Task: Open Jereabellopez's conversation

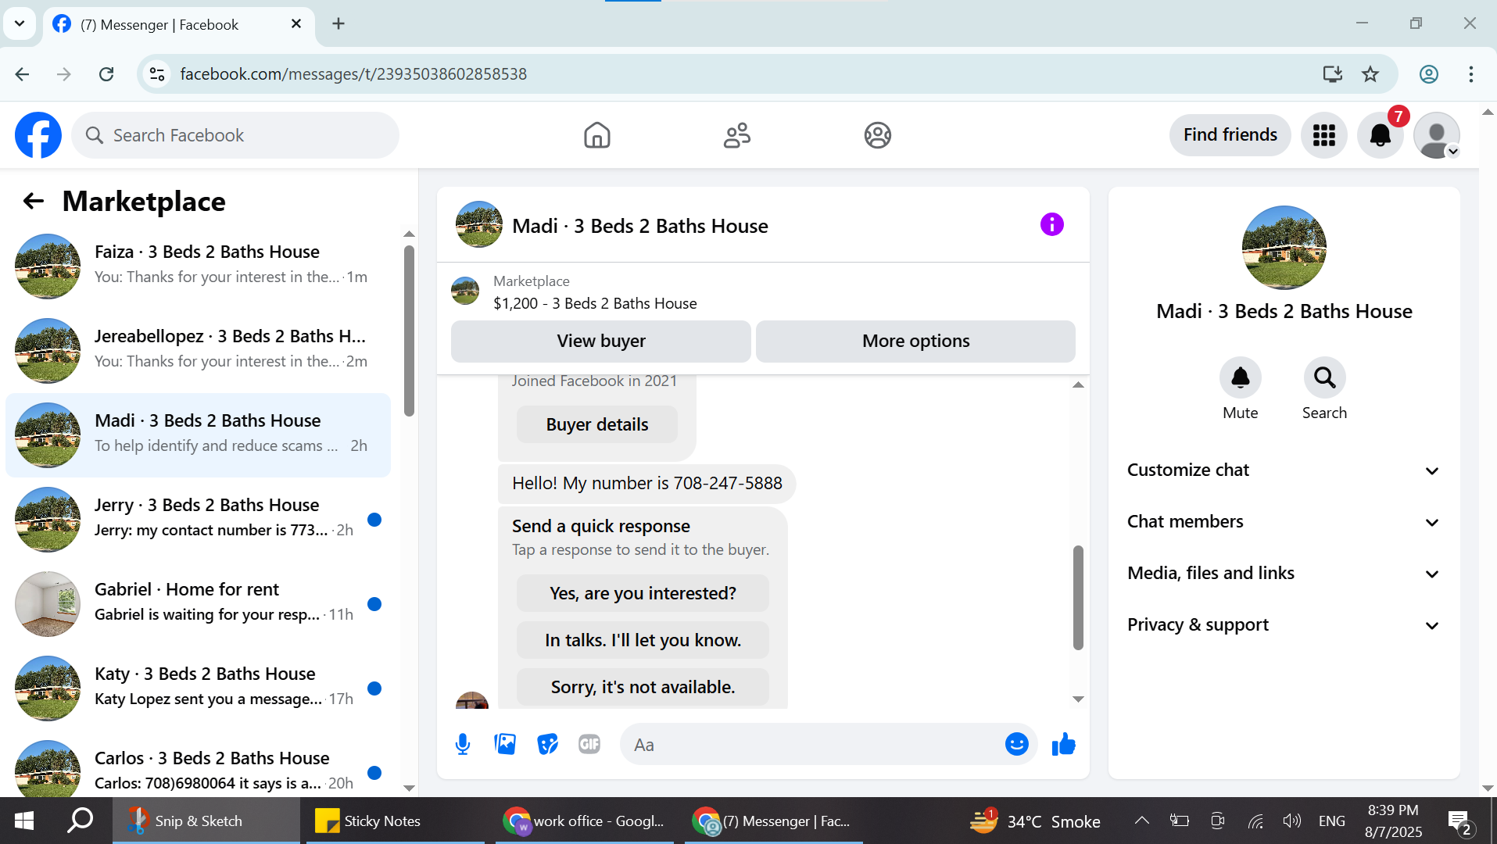Action: tap(198, 350)
